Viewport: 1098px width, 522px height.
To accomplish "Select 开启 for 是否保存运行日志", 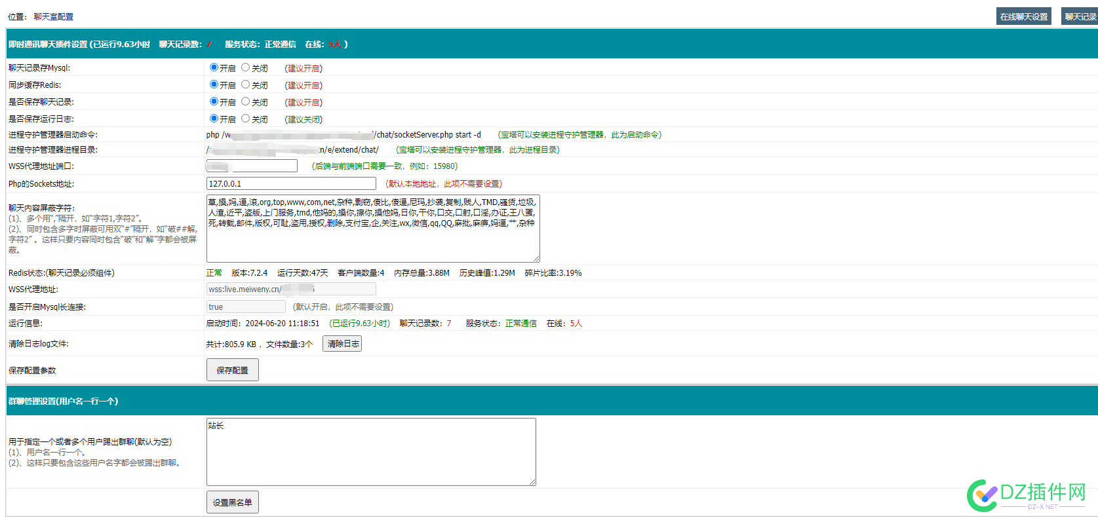I will (x=214, y=119).
